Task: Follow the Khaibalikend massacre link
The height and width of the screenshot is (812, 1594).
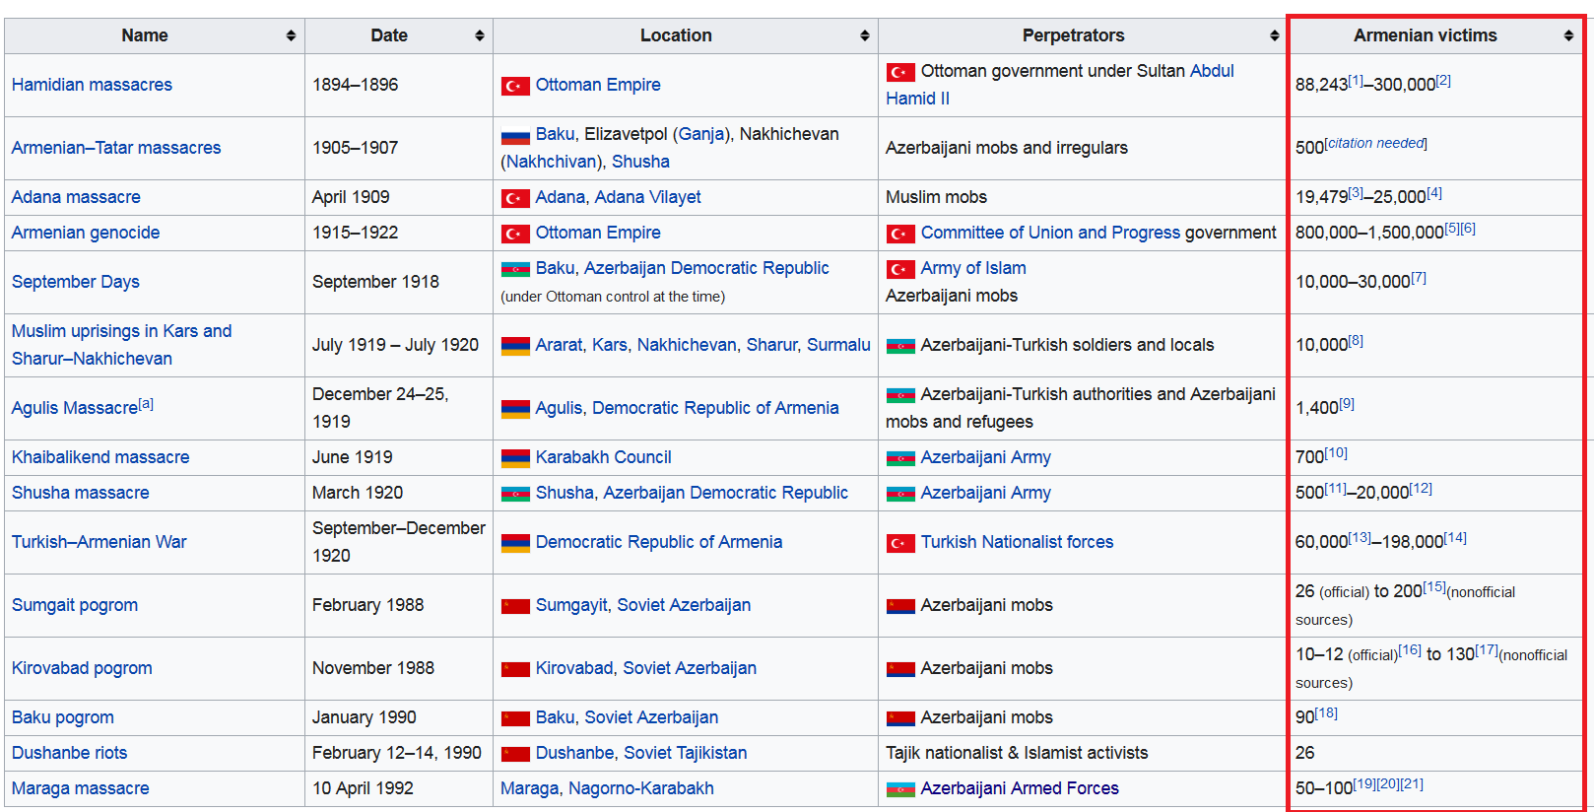Action: click(x=100, y=457)
